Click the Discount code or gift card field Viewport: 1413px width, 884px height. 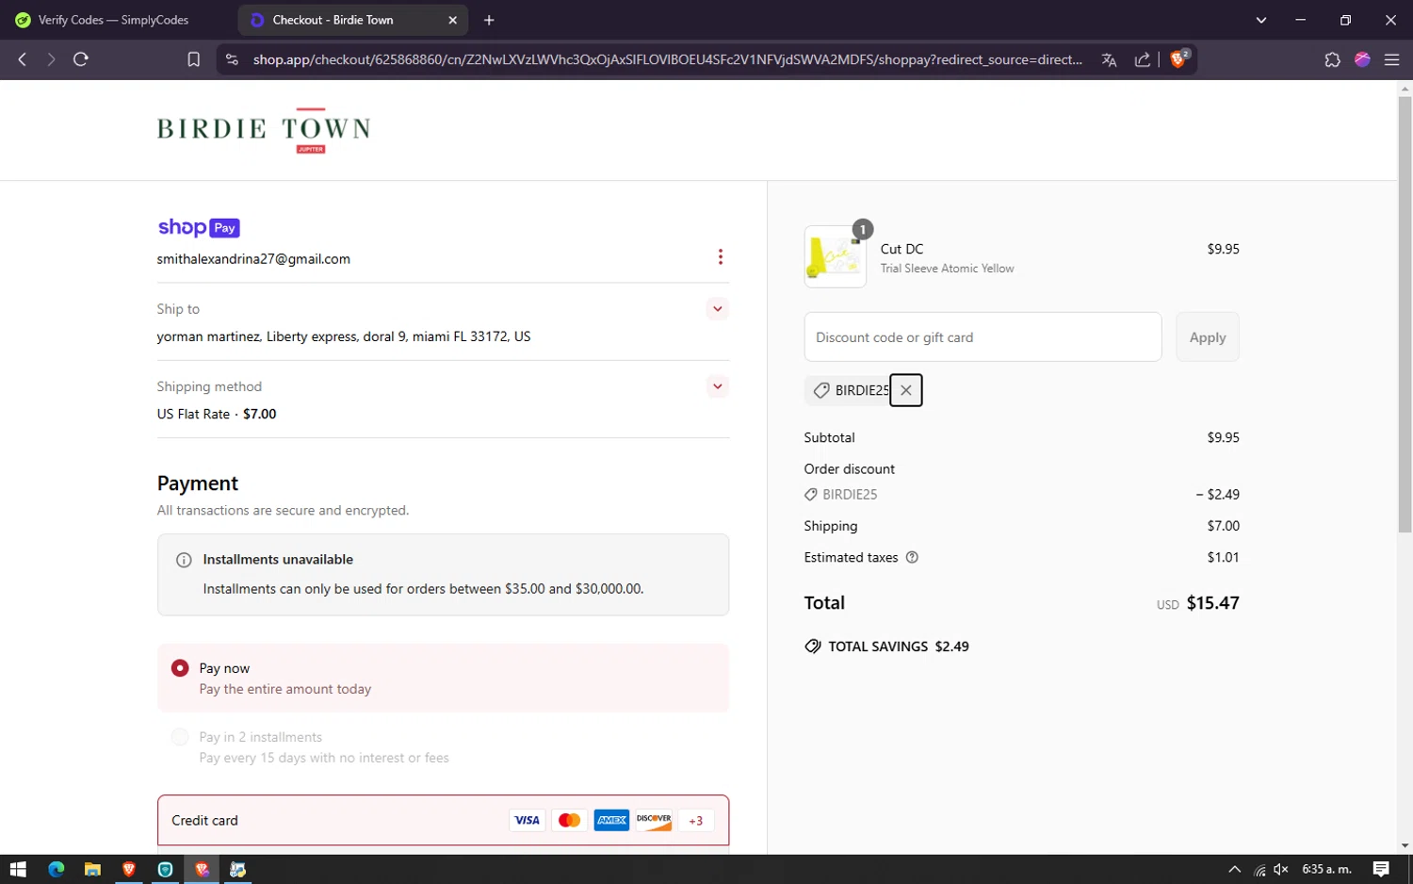983,336
